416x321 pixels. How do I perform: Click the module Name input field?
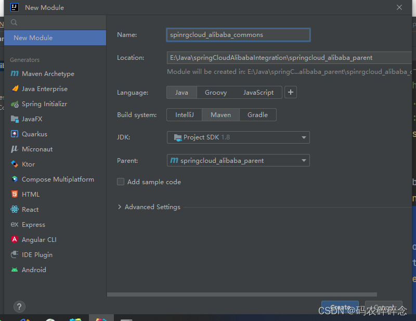[x=238, y=35]
